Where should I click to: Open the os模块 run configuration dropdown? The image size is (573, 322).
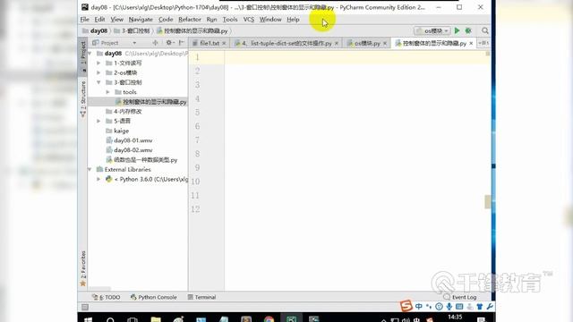(432, 30)
